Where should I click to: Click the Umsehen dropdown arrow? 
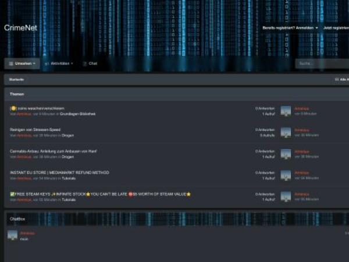tap(34, 63)
